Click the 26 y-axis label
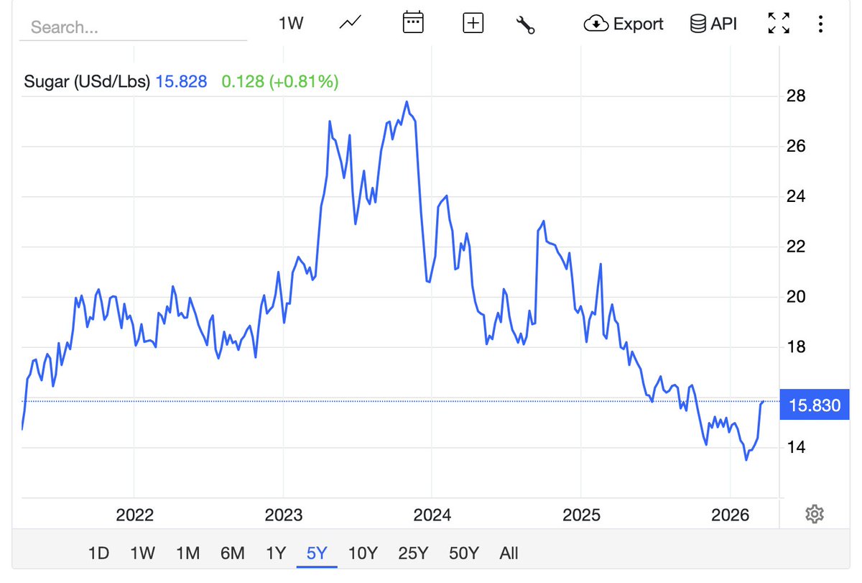Viewport: 862px width, 583px height. (x=797, y=147)
